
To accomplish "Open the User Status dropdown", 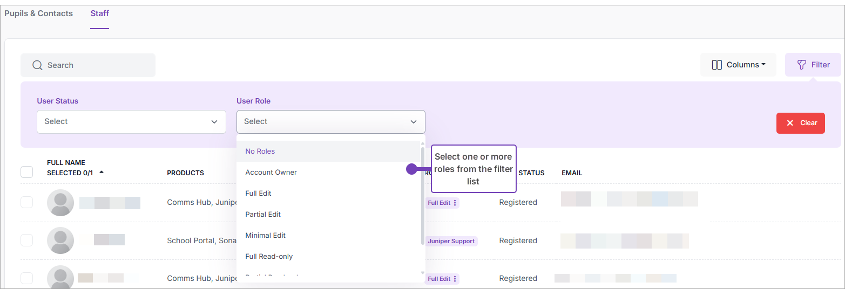I will point(131,122).
